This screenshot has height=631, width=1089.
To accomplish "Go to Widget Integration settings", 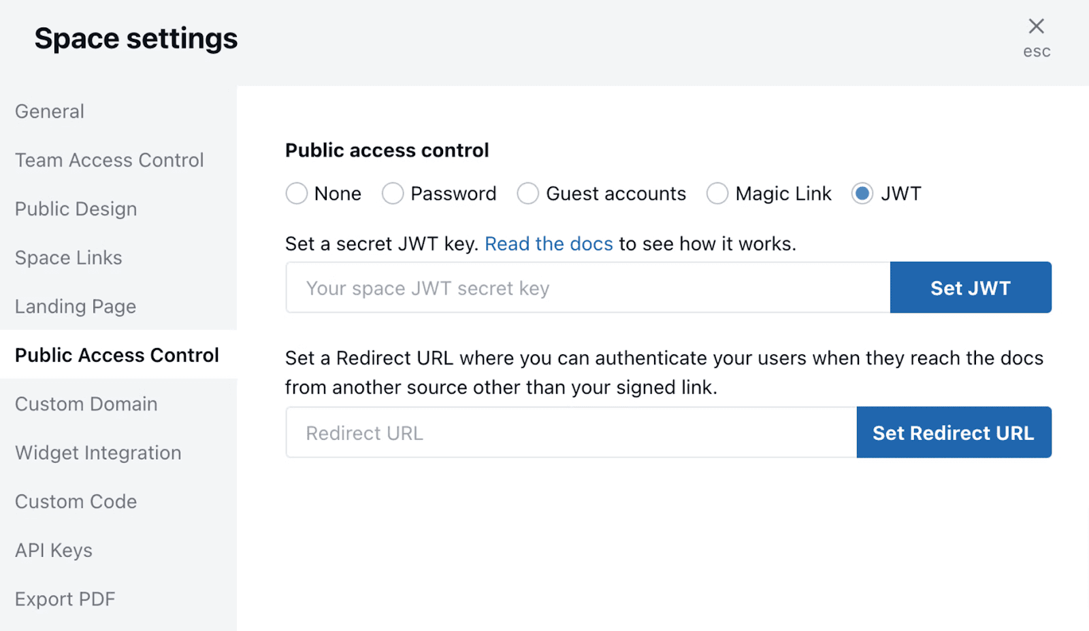I will (x=97, y=452).
